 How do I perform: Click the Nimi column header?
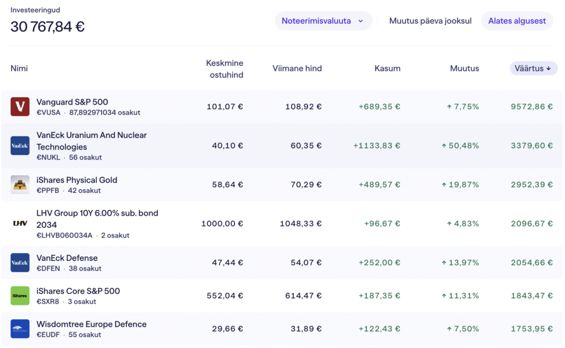19,68
